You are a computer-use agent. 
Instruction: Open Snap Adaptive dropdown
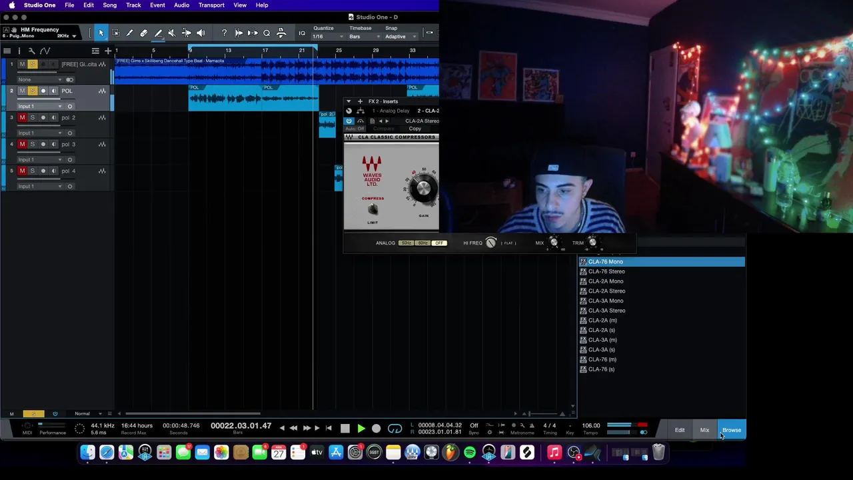pos(401,36)
